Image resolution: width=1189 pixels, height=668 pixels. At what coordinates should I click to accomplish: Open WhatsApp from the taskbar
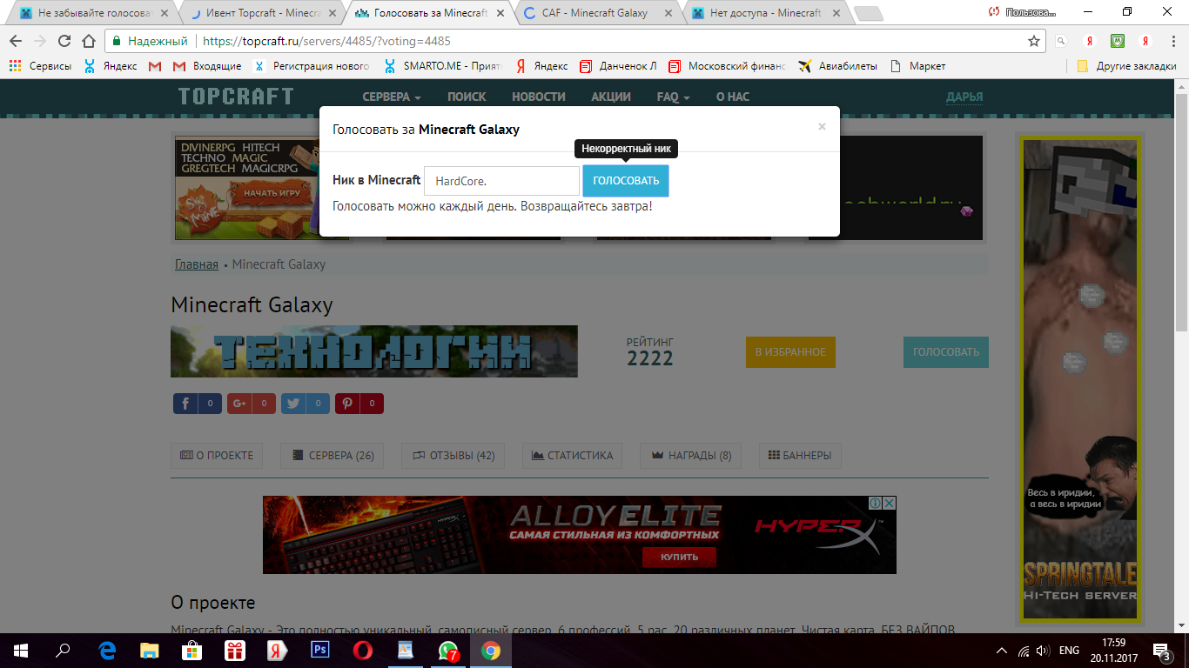coord(448,651)
